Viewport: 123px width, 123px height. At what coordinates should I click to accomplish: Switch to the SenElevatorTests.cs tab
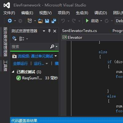(x=79, y=31)
